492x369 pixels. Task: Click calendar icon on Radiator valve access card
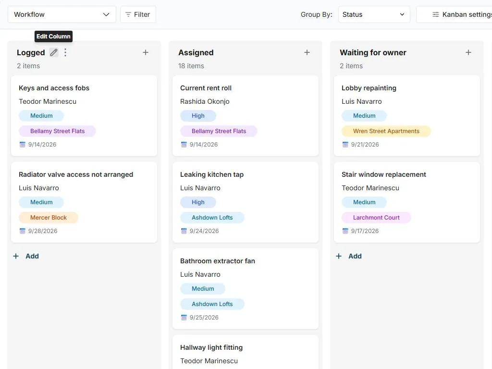tap(22, 231)
